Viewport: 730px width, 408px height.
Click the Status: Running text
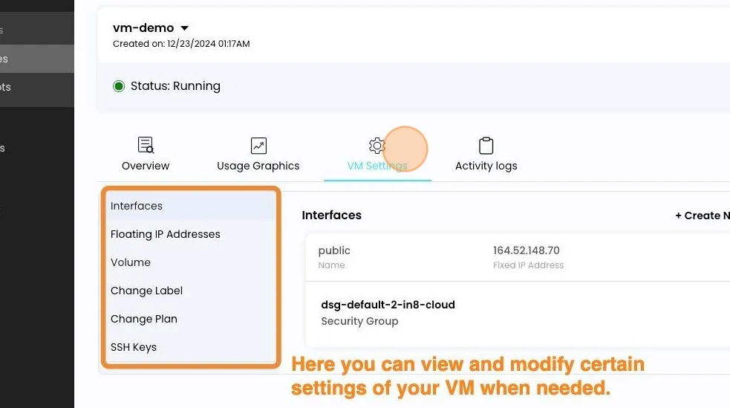175,86
